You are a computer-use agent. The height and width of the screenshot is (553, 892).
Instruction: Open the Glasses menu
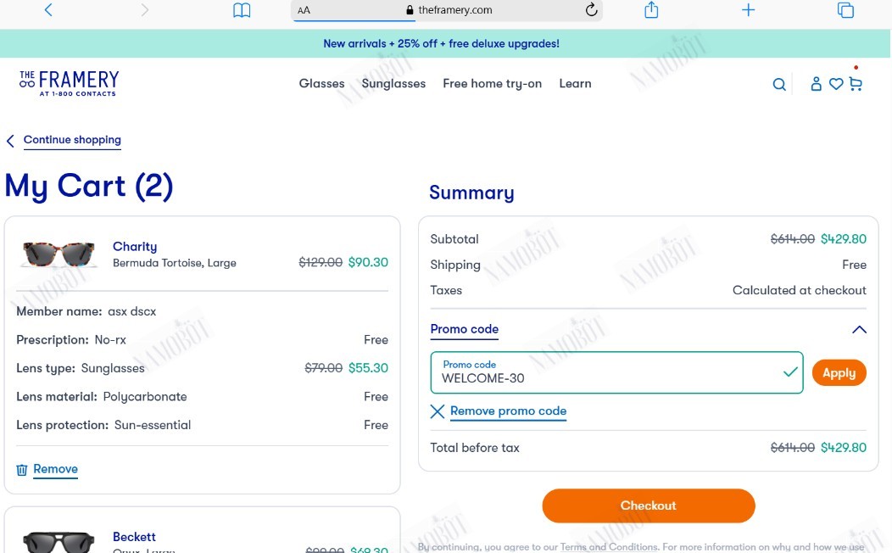point(321,84)
